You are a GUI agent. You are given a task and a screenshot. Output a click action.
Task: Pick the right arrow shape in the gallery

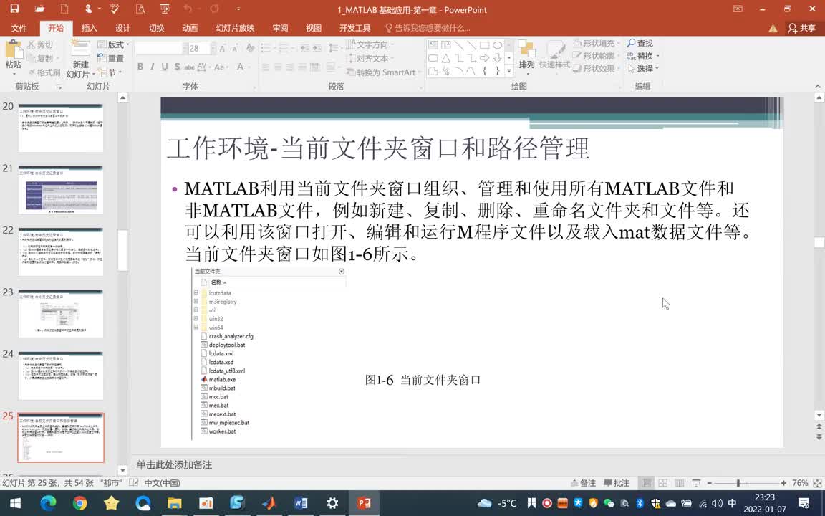[x=484, y=58]
